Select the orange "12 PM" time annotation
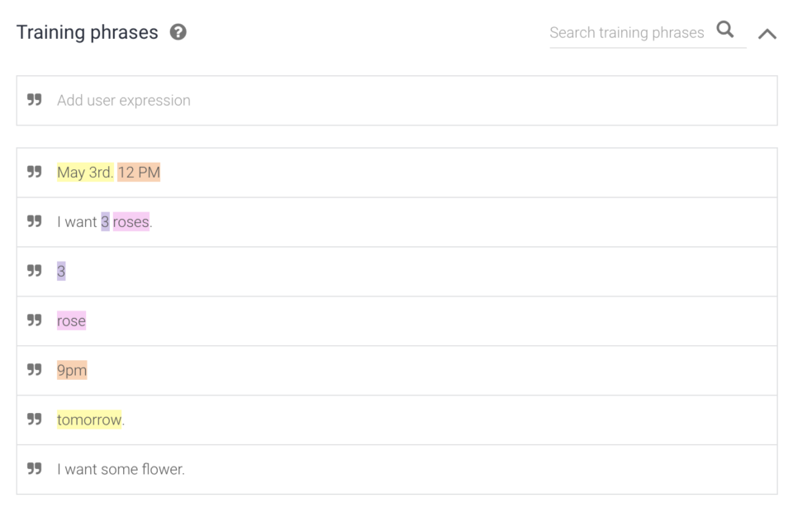 140,172
